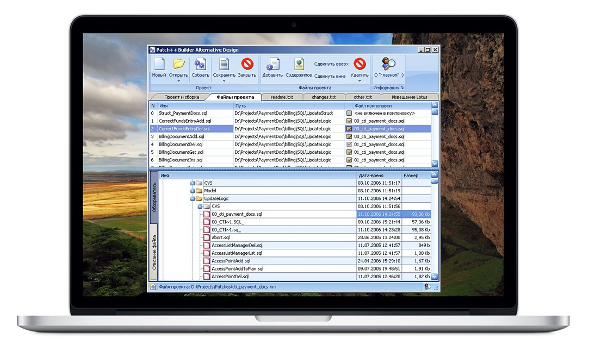Click size value 57,36 Kb
589x351 pixels.
coord(421,222)
